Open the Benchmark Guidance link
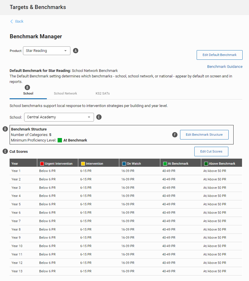The image size is (249, 281). click(x=225, y=66)
